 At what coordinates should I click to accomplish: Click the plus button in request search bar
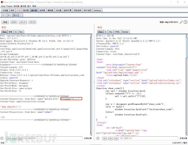[x=15, y=138]
